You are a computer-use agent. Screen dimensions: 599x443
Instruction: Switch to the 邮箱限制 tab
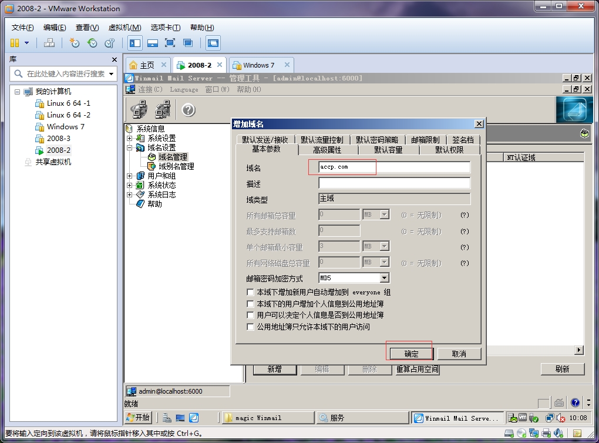(425, 140)
